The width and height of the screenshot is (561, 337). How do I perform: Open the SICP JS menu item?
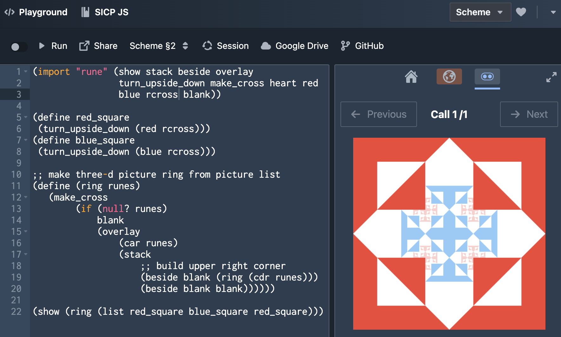point(105,12)
